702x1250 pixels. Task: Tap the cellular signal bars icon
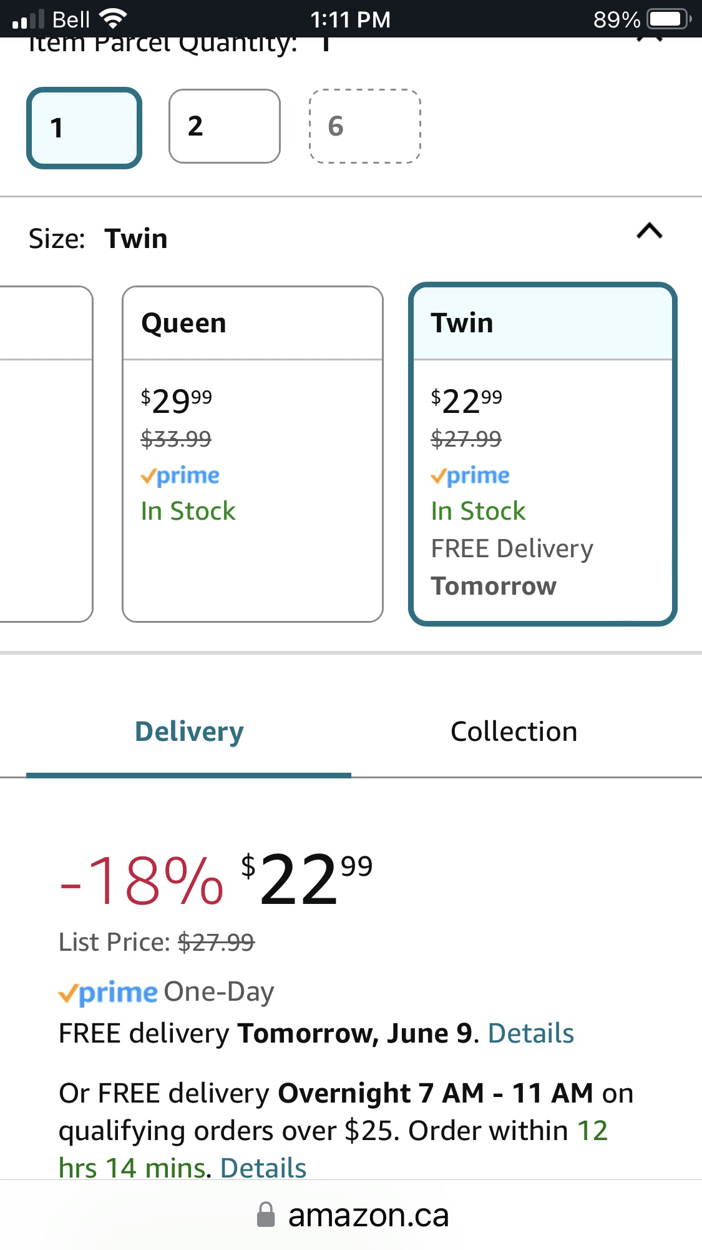(x=28, y=20)
